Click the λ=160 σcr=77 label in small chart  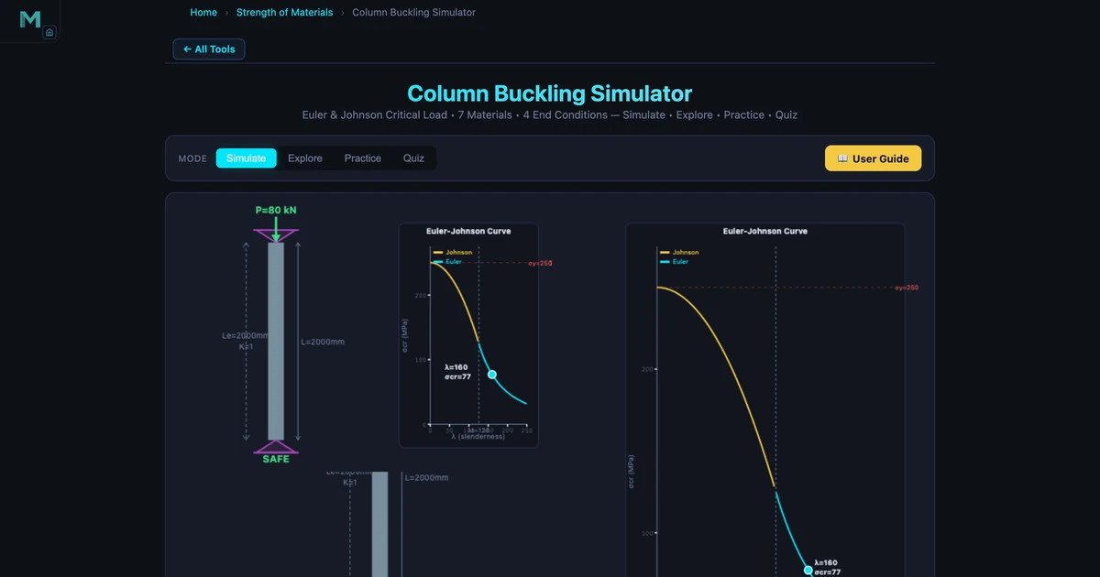pos(457,372)
